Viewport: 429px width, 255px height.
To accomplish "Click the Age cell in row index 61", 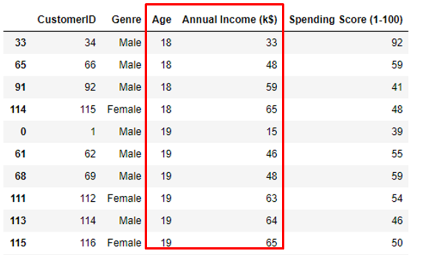I will [x=166, y=154].
